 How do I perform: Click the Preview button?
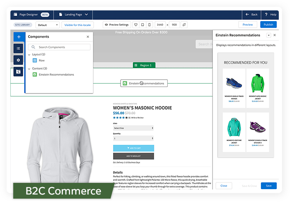click(x=247, y=25)
